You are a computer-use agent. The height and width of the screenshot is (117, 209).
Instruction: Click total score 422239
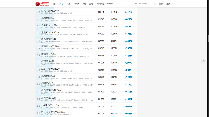(x=129, y=78)
